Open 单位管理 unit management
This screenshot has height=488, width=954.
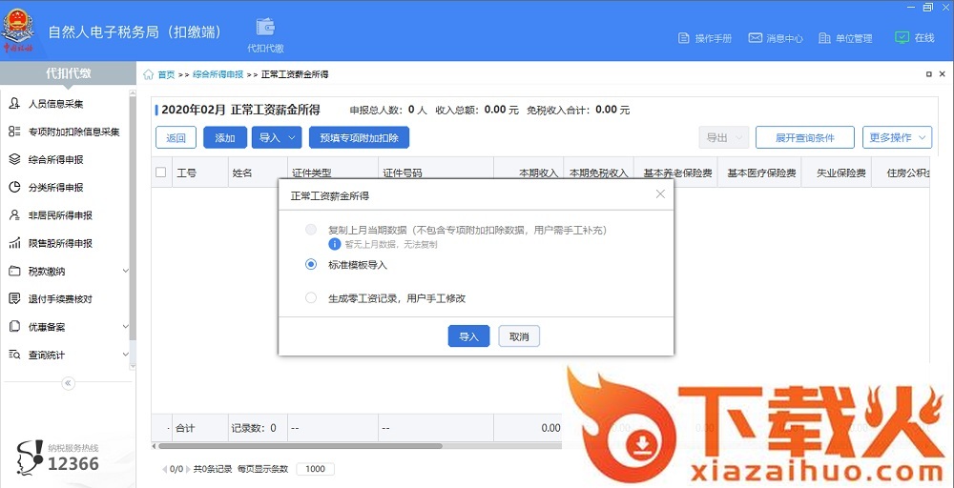click(x=826, y=38)
